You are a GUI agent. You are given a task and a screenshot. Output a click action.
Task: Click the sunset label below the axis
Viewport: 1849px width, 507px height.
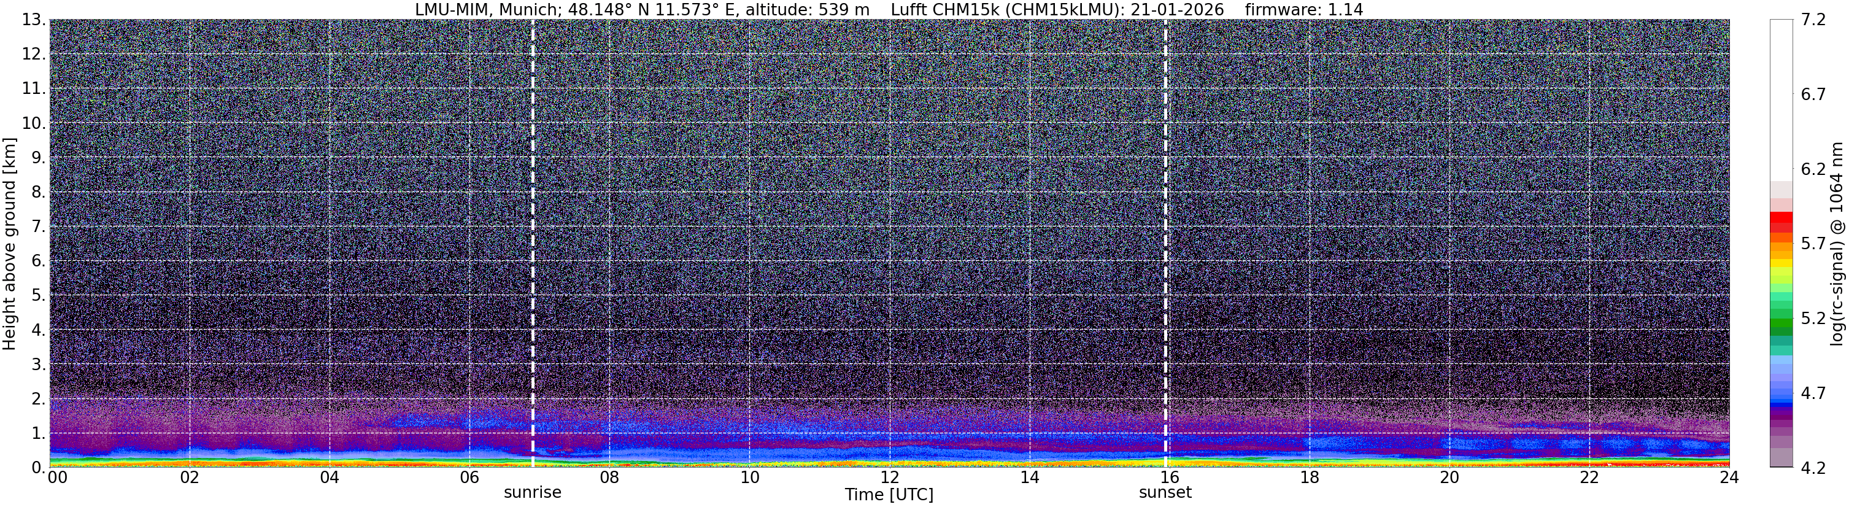[x=1165, y=493]
